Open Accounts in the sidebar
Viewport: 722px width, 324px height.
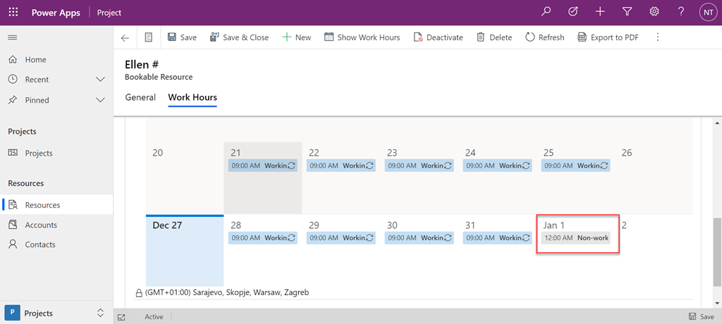[x=41, y=225]
